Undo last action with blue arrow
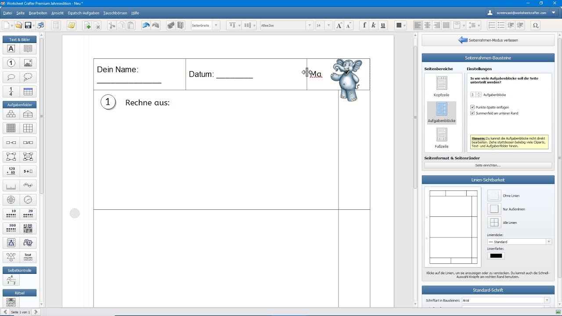The height and width of the screenshot is (316, 562). 146,25
